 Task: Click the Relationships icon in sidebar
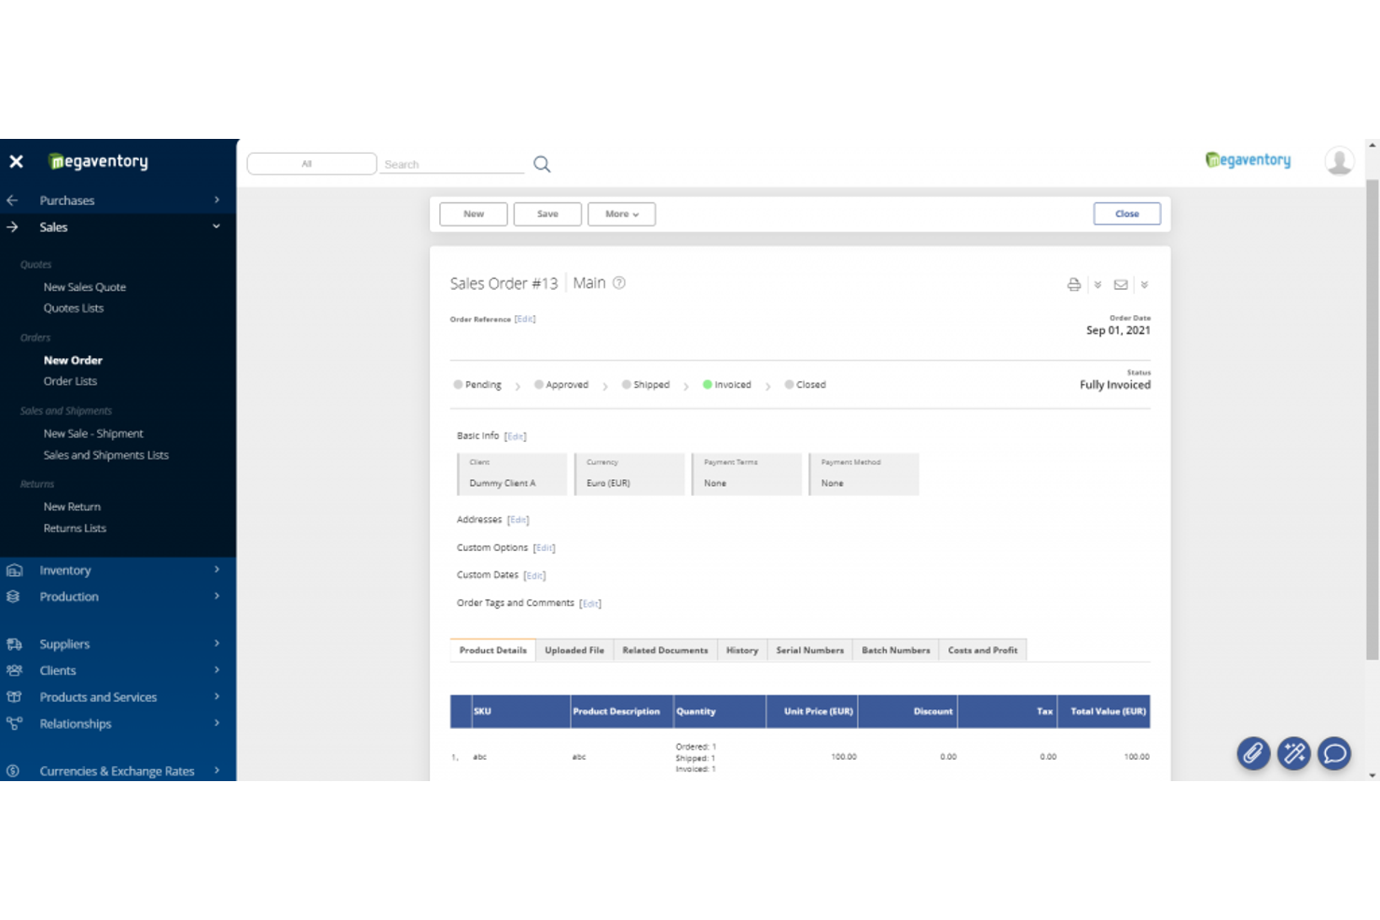point(14,723)
